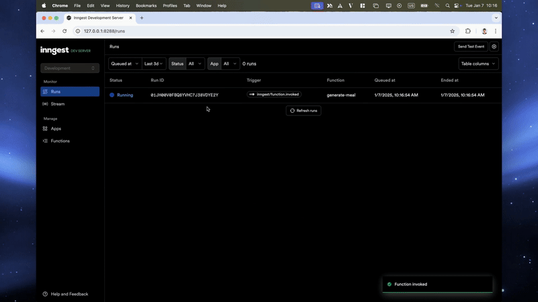The height and width of the screenshot is (302, 538).
Task: Open the Table columns dropdown
Action: click(x=478, y=64)
